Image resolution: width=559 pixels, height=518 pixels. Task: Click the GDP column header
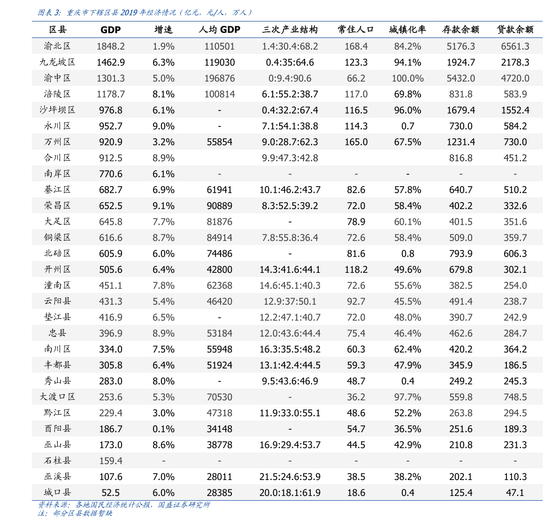click(x=111, y=30)
